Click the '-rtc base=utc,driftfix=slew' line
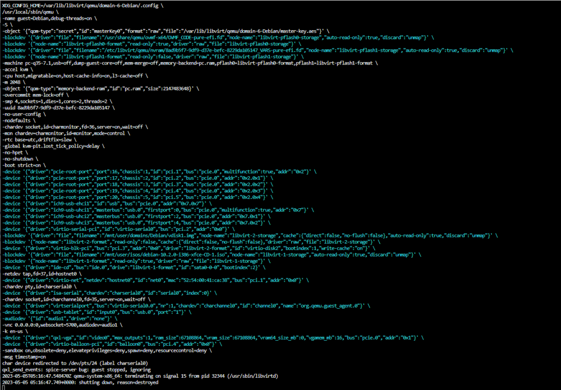This screenshot has width=561, height=390. point(39,140)
